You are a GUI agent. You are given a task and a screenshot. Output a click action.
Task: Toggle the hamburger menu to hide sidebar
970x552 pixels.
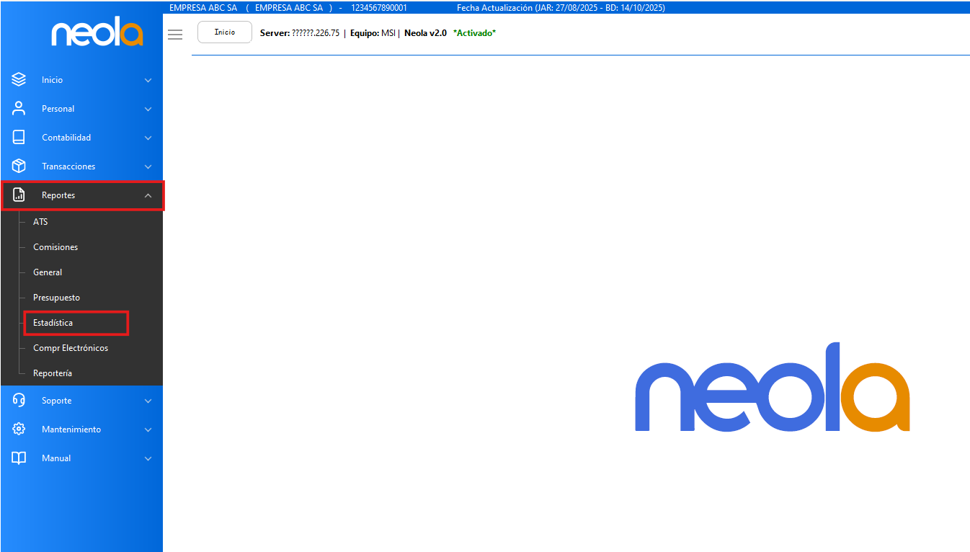[175, 34]
